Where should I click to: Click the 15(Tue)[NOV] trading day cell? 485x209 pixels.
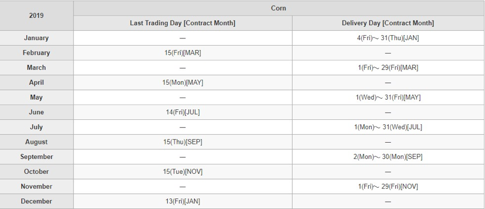[x=182, y=172]
